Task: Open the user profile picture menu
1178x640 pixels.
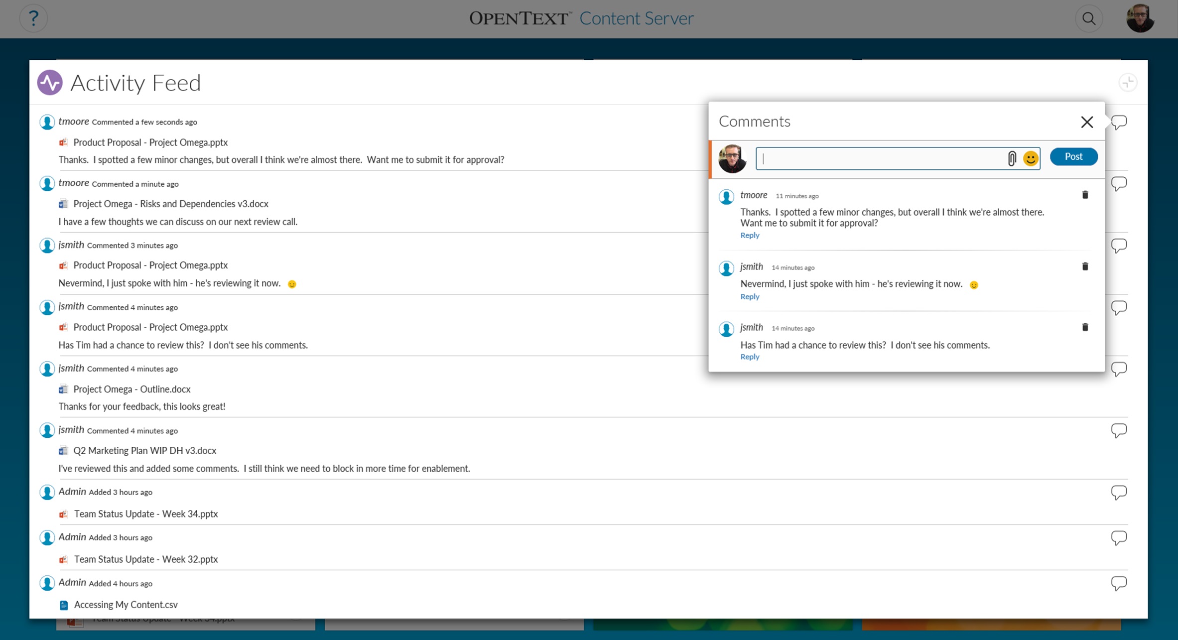Action: pos(1140,18)
